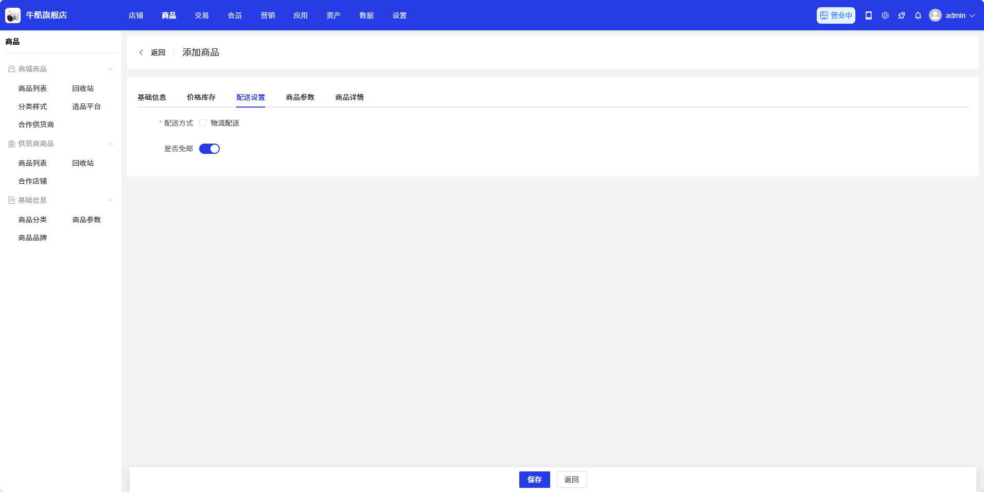Switch to the 商品详情 tab
This screenshot has width=984, height=492.
point(349,97)
